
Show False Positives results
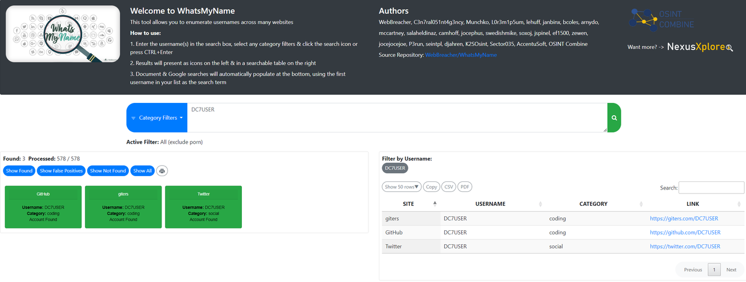click(x=61, y=171)
